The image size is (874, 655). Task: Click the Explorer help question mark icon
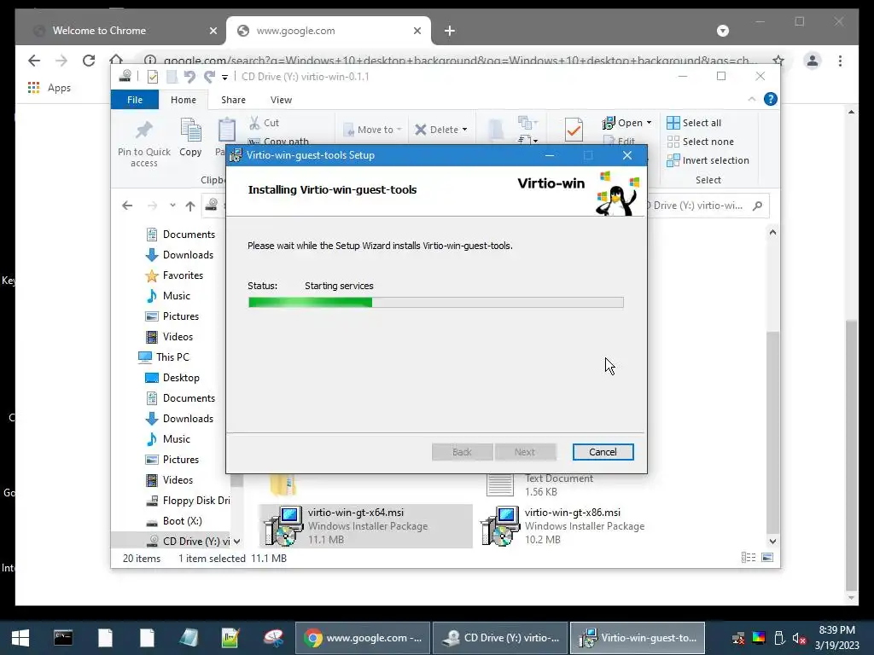click(x=771, y=99)
